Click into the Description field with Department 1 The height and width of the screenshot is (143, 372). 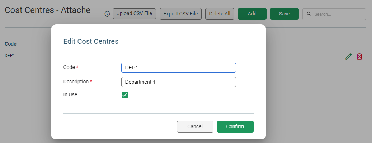(x=179, y=82)
